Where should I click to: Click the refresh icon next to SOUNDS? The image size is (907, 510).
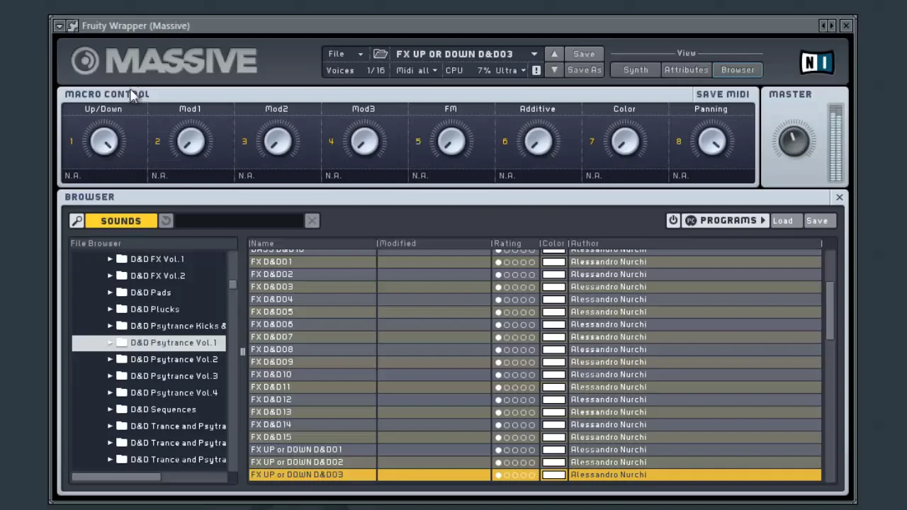pyautogui.click(x=166, y=221)
